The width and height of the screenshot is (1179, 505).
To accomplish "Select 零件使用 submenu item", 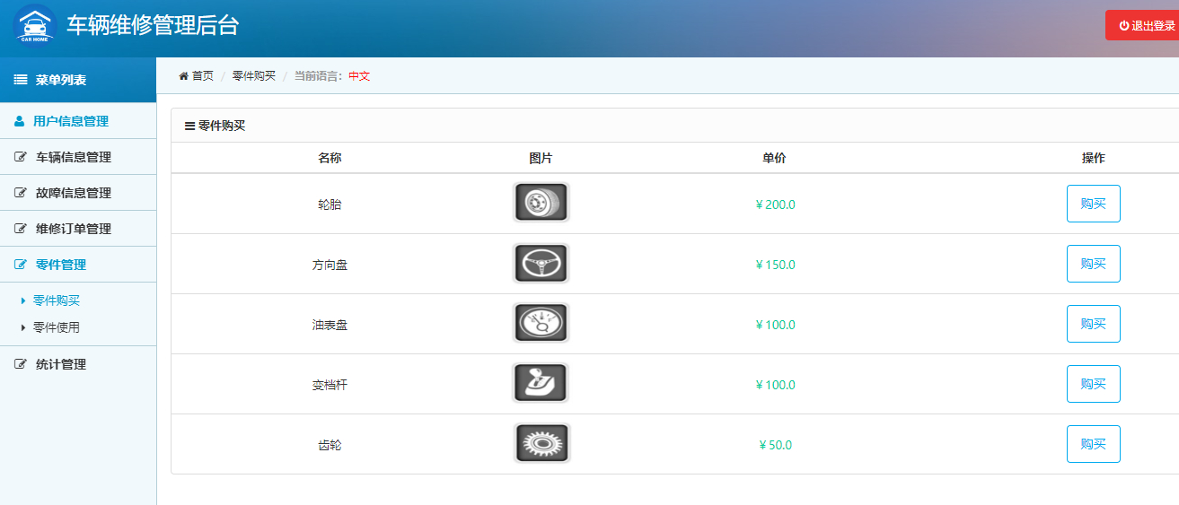I will coord(57,327).
